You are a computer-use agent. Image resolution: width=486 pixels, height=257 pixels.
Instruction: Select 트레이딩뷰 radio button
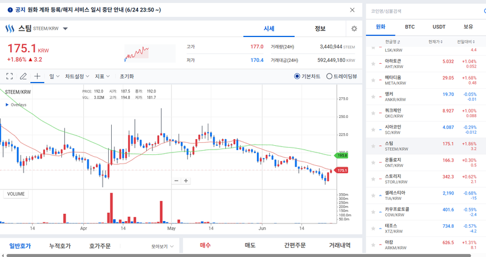point(329,77)
